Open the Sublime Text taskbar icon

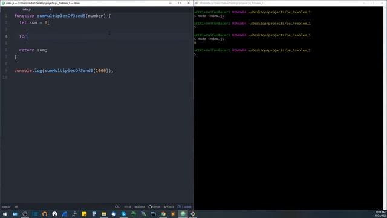coord(173,214)
